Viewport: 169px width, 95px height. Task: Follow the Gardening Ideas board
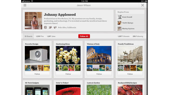[68, 74]
